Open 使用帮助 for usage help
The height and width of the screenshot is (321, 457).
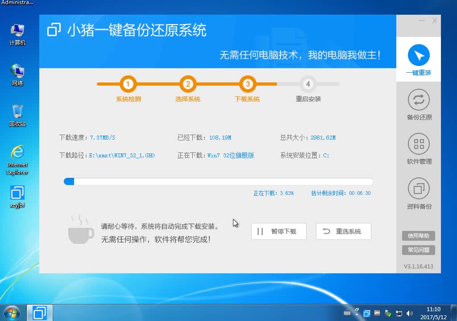click(x=418, y=236)
